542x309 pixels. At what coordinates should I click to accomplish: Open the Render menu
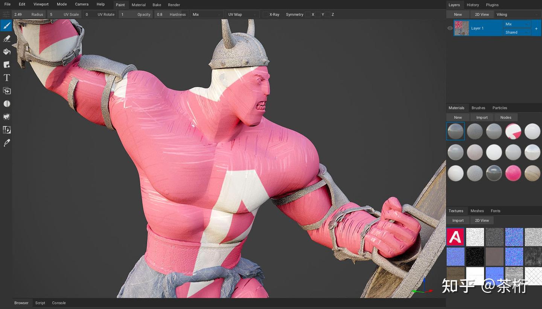tap(174, 5)
